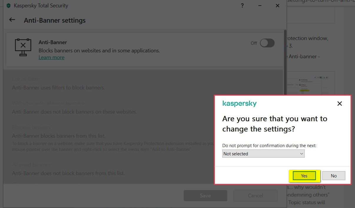
Task: Confirm with the Yes button
Action: point(304,176)
